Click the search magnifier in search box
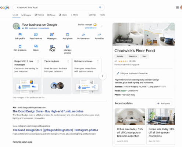Screen dimensions: 182x147 pyautogui.click(x=100, y=7)
